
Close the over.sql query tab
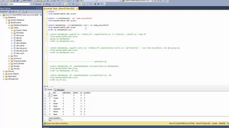77,9
